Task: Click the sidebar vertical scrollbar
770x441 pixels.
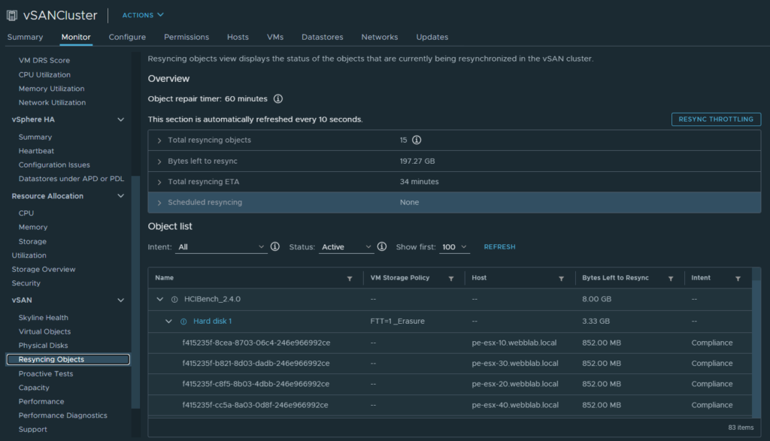Action: pyautogui.click(x=135, y=292)
